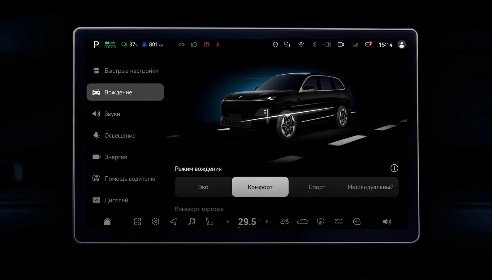This screenshot has width=492, height=280.
Task: Select Эко driving mode
Action: point(203,187)
